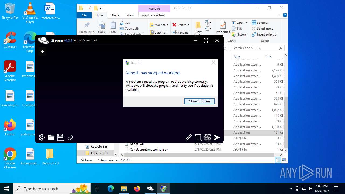Open the File menu in Explorer
The image size is (345, 194).
pyautogui.click(x=84, y=15)
